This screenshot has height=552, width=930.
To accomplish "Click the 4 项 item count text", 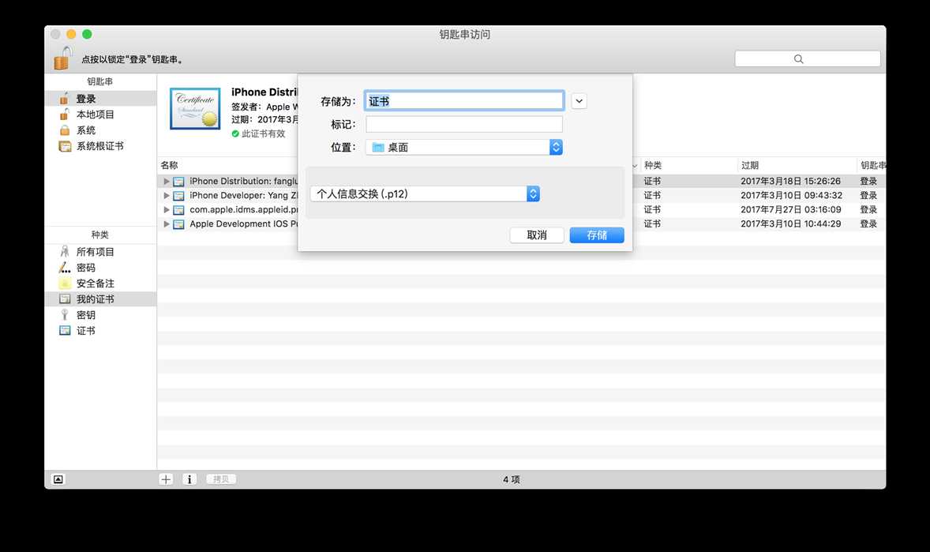I will point(512,479).
